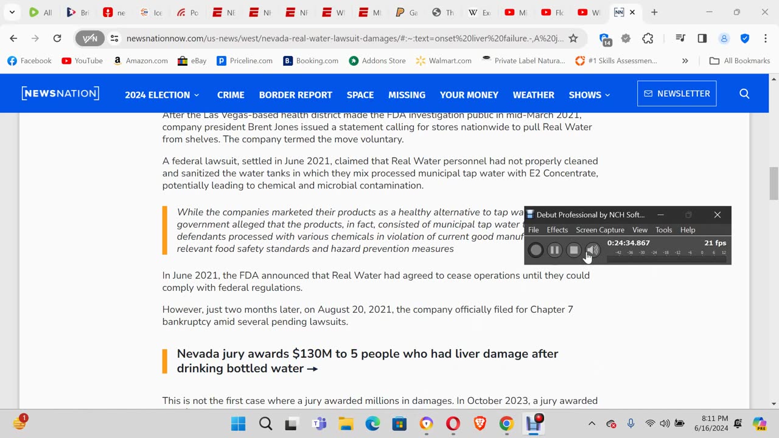Click the blue shield extension icon
Viewport: 779px width, 438px height.
(x=745, y=38)
